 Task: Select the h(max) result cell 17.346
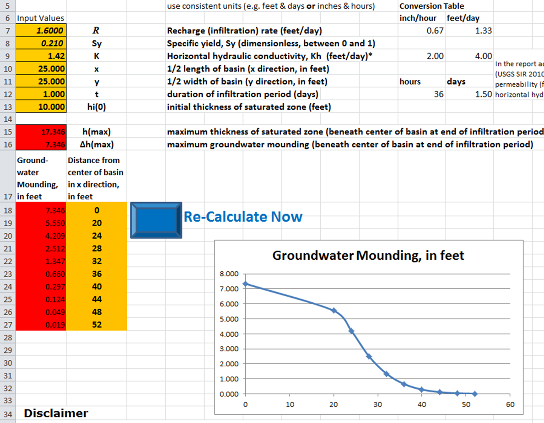41,132
